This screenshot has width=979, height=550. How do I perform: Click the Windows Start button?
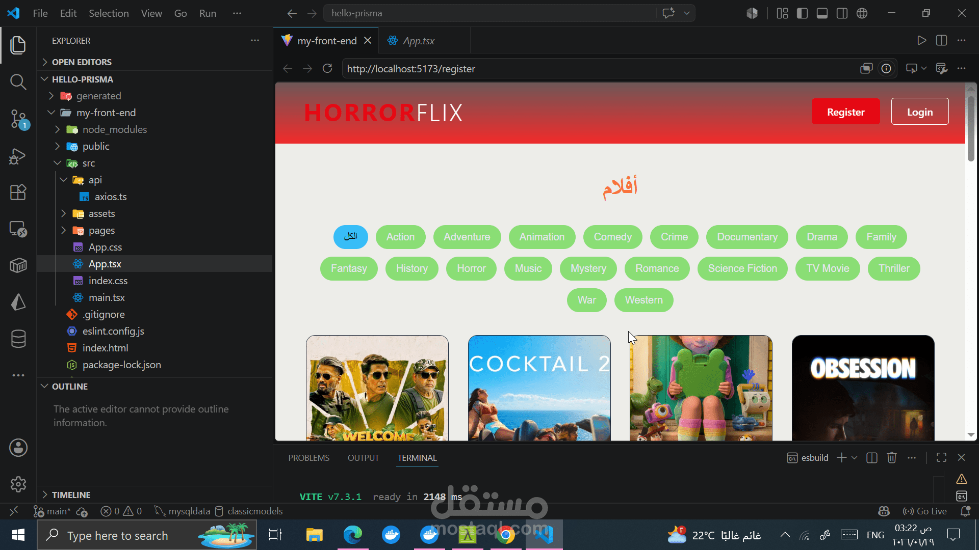point(18,535)
